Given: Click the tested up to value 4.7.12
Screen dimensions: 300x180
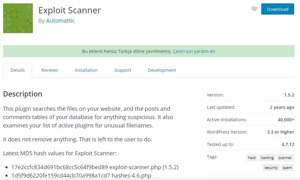Looking at the screenshot, I should (288, 144).
